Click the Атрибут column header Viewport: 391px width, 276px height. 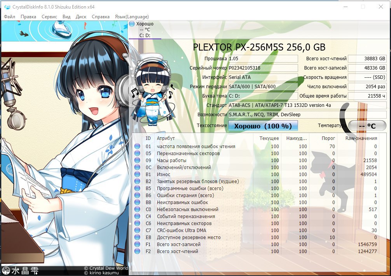[x=166, y=138]
